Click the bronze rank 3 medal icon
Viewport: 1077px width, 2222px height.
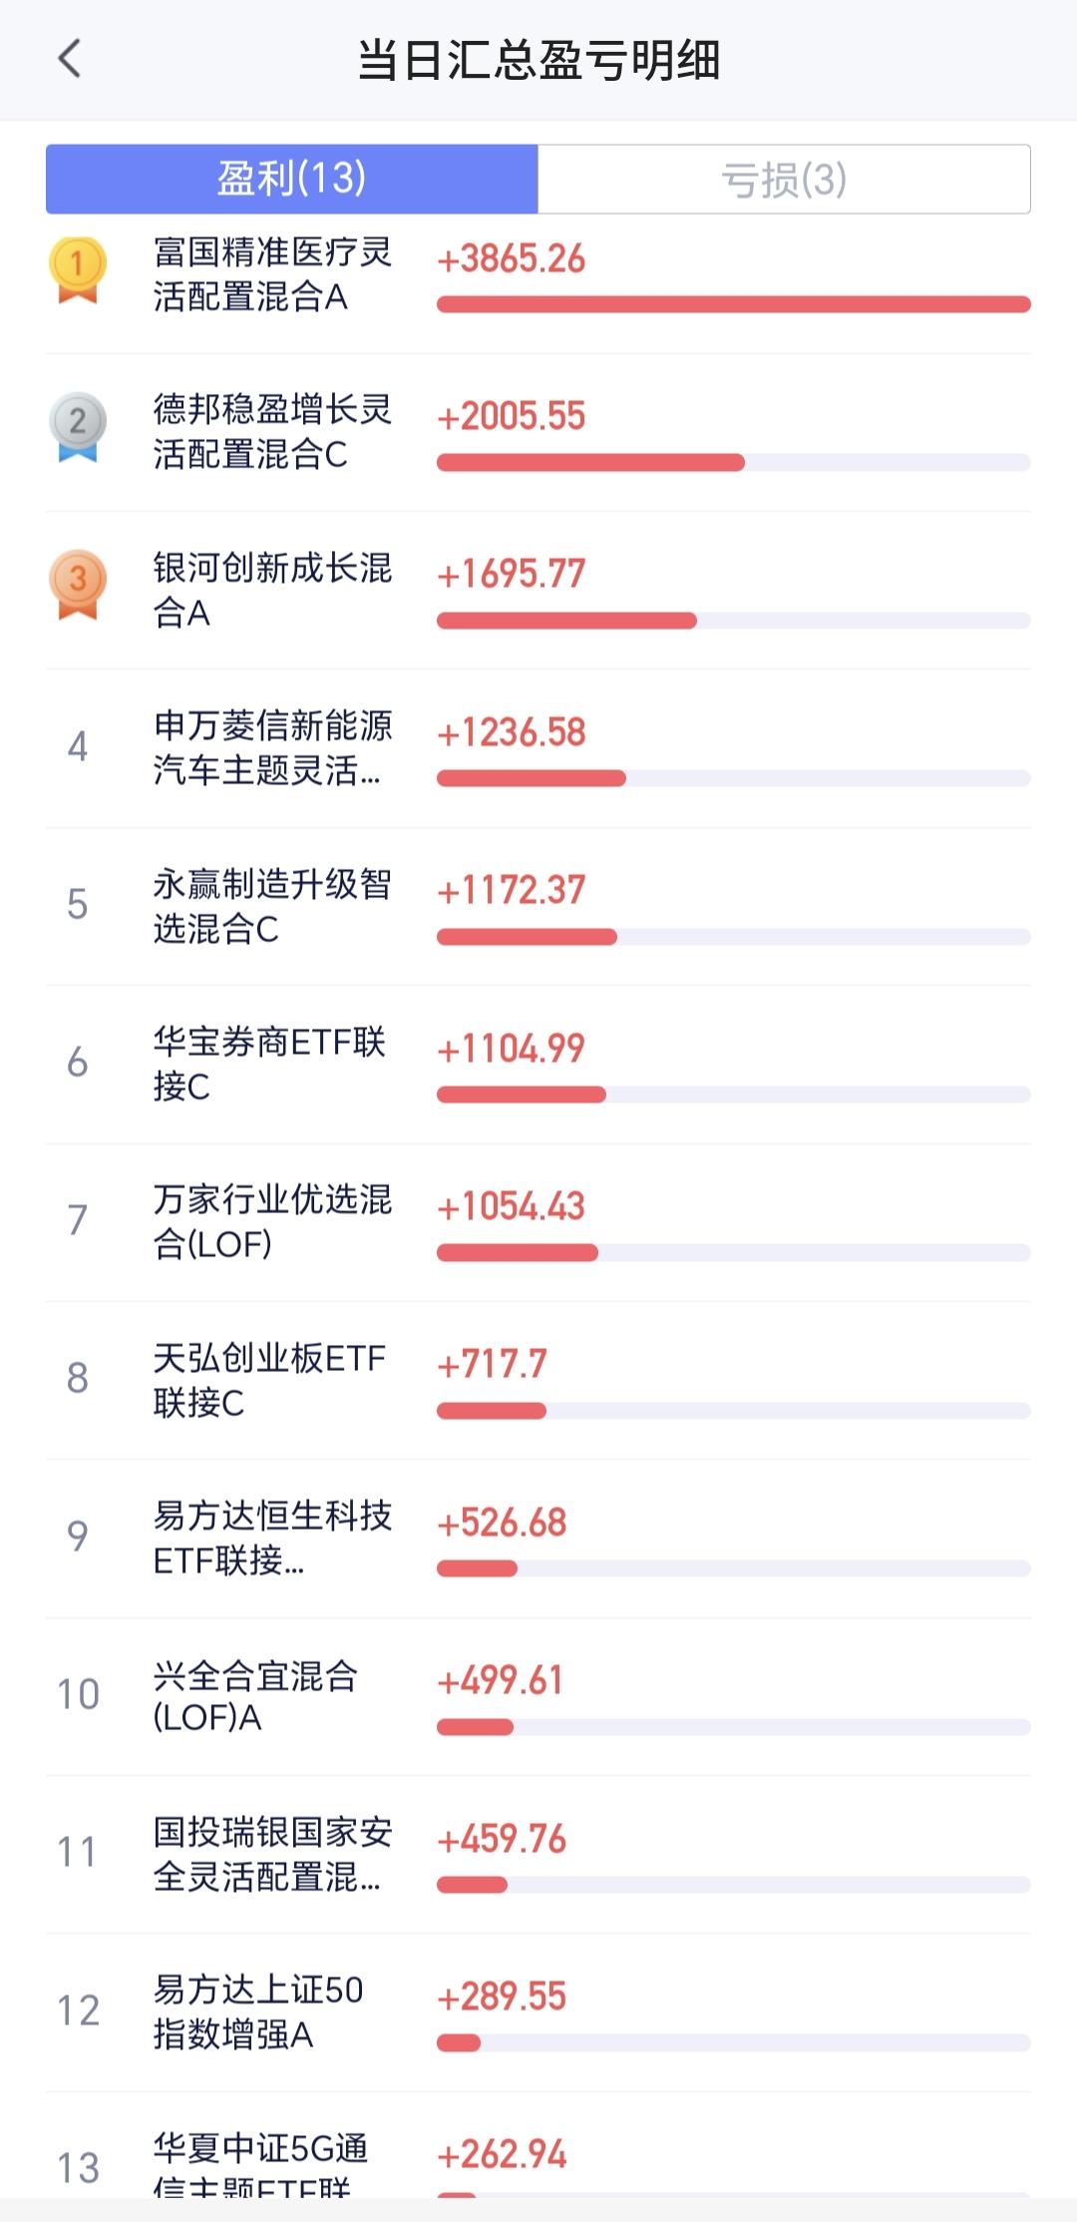pos(77,585)
